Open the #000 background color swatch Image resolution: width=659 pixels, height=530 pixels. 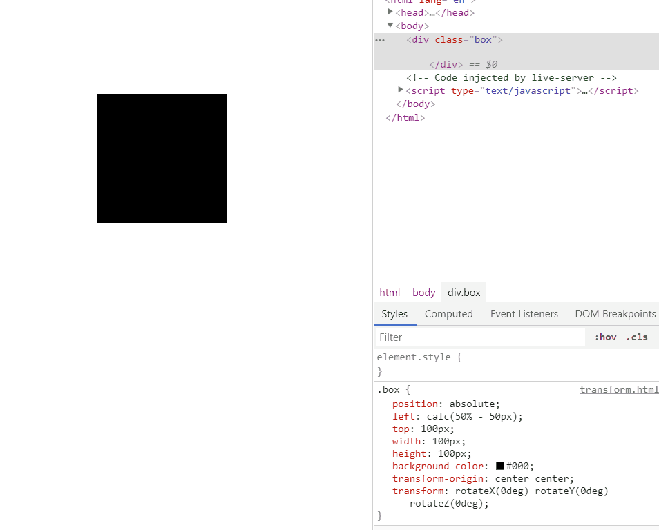coord(499,466)
